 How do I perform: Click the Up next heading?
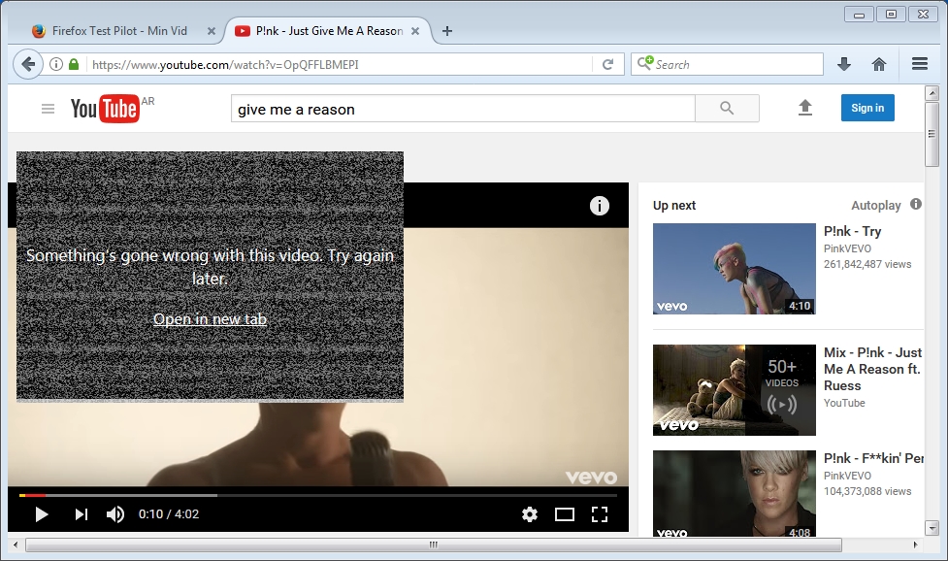(x=674, y=206)
